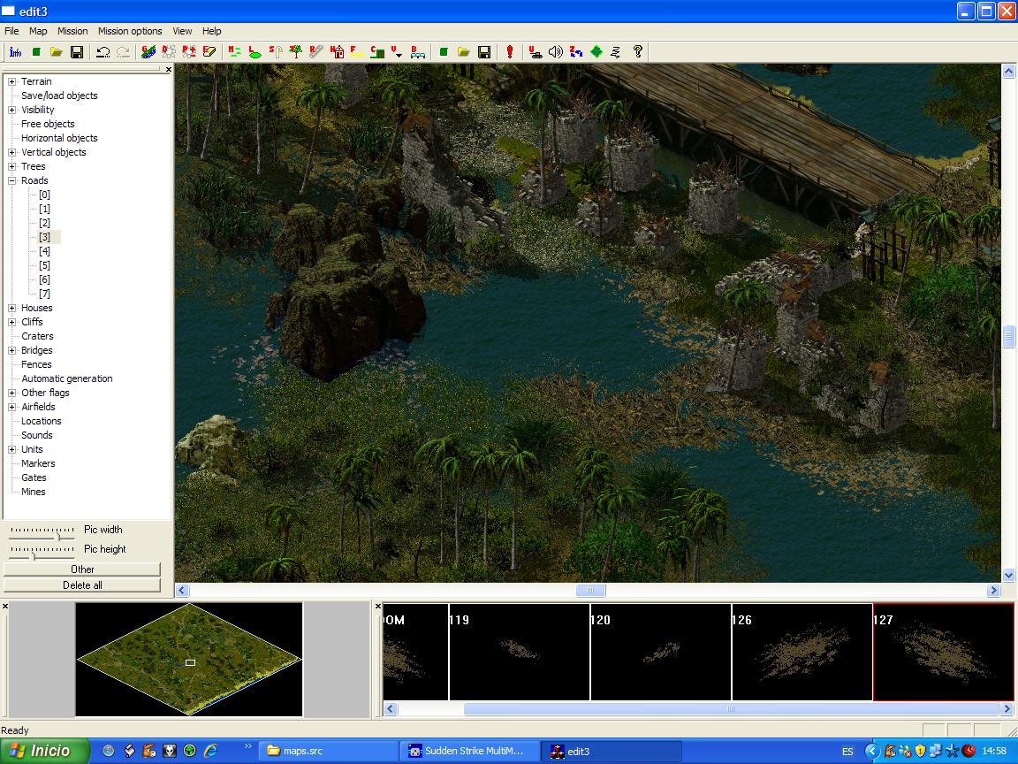The width and height of the screenshot is (1018, 764).
Task: Select the L green oval tool icon
Action: coord(254,52)
